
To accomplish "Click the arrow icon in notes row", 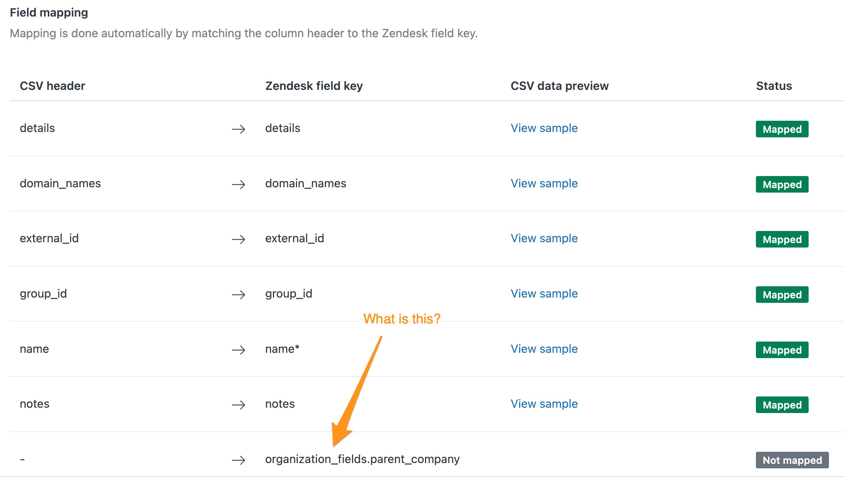I will click(238, 405).
